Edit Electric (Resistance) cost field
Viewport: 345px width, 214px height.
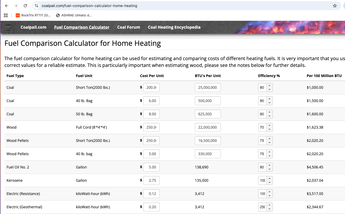[151, 194]
